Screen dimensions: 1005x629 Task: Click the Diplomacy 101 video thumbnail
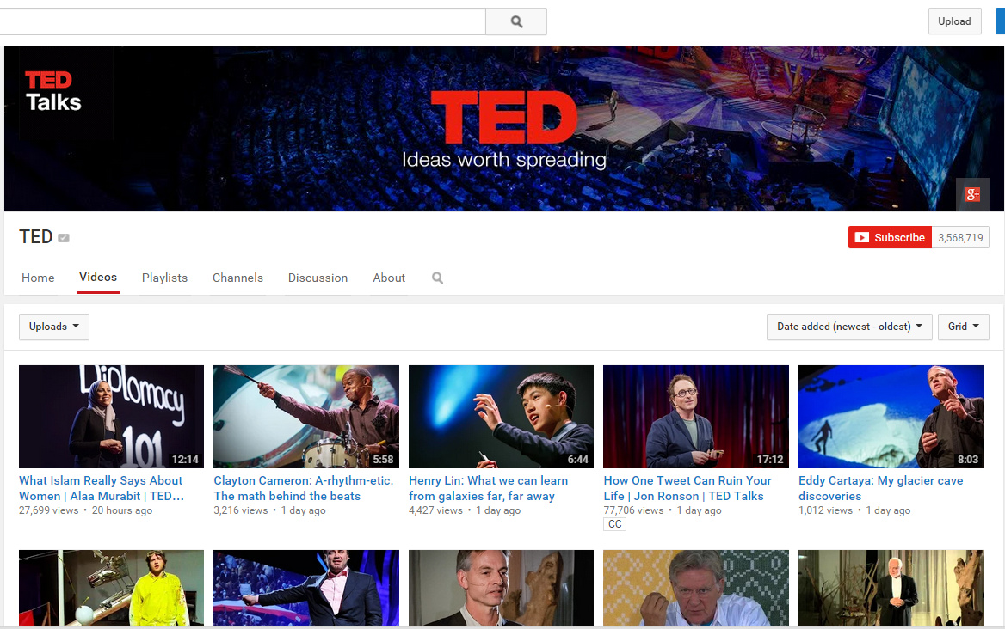[x=112, y=417]
